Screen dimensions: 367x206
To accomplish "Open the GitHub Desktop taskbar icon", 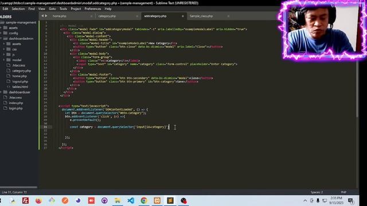I will click(x=104, y=201).
